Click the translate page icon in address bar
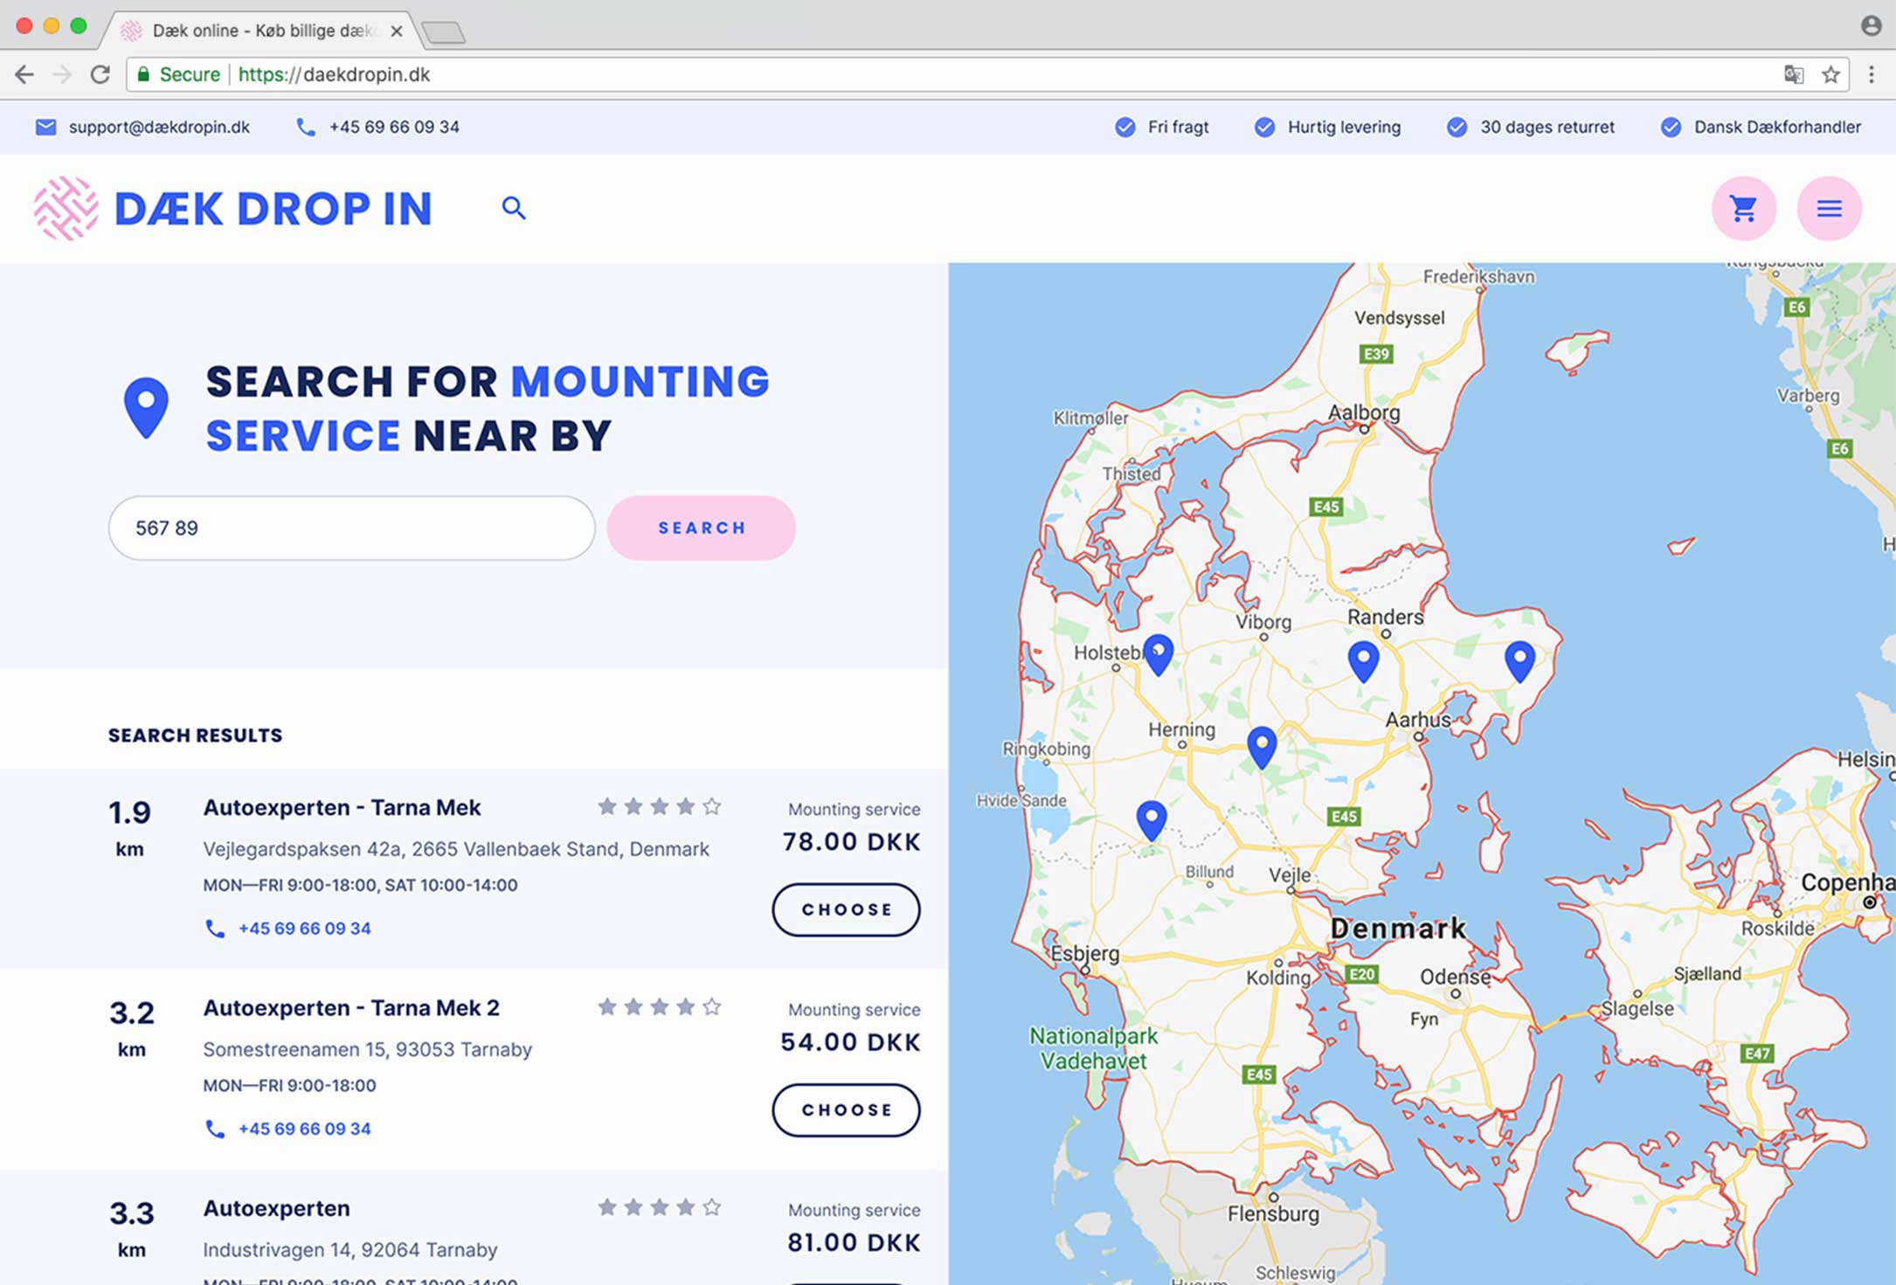 click(1794, 74)
